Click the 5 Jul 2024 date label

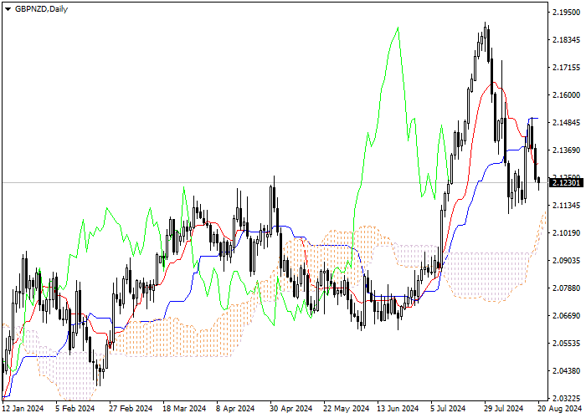point(448,409)
